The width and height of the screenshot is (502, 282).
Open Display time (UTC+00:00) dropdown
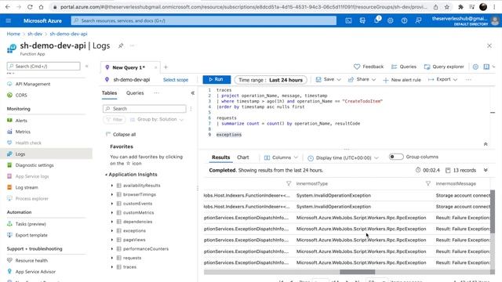pos(343,158)
